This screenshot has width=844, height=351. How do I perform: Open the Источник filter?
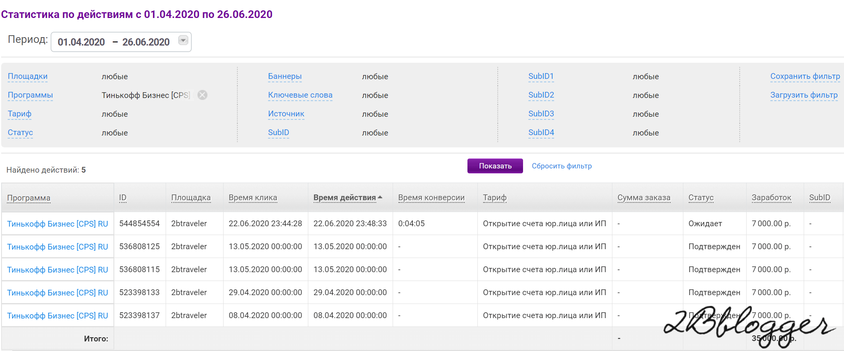286,114
